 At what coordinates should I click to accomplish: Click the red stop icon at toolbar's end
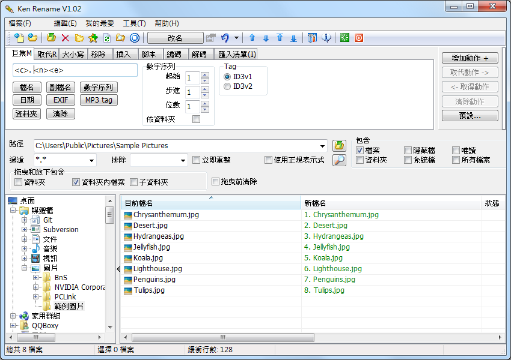coord(358,37)
